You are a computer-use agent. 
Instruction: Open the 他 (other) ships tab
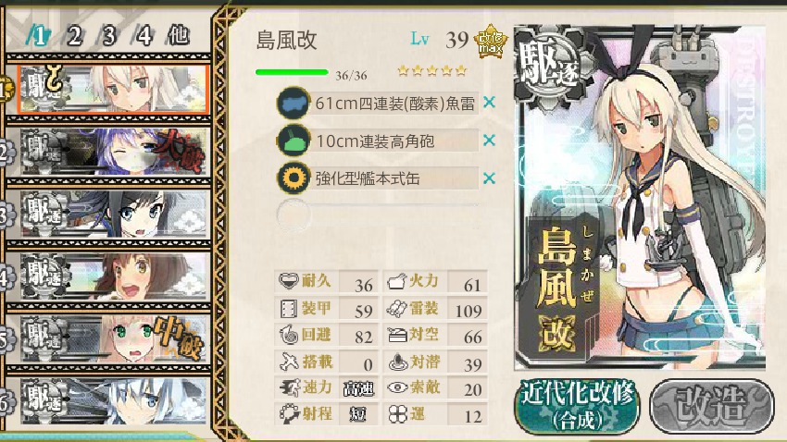click(180, 35)
